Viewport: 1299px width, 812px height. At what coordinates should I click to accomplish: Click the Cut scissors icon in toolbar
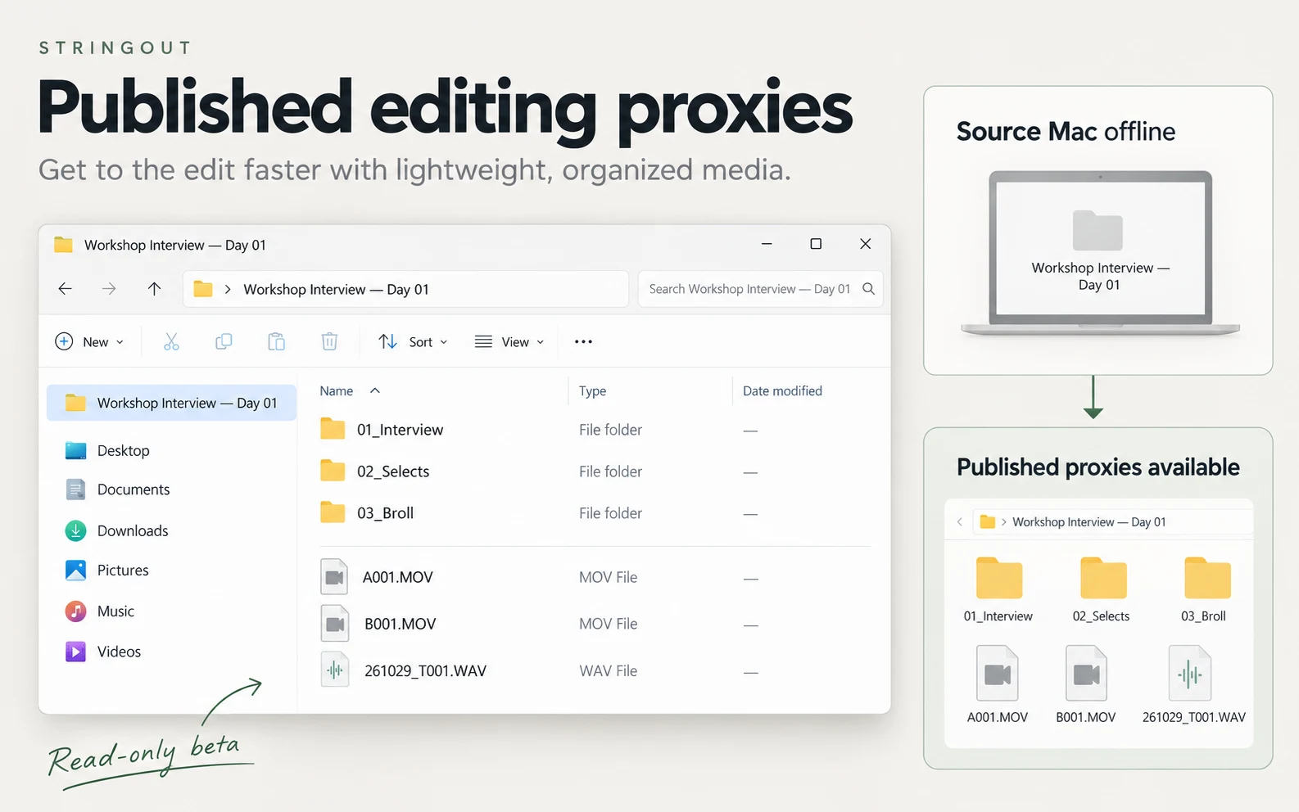click(171, 341)
